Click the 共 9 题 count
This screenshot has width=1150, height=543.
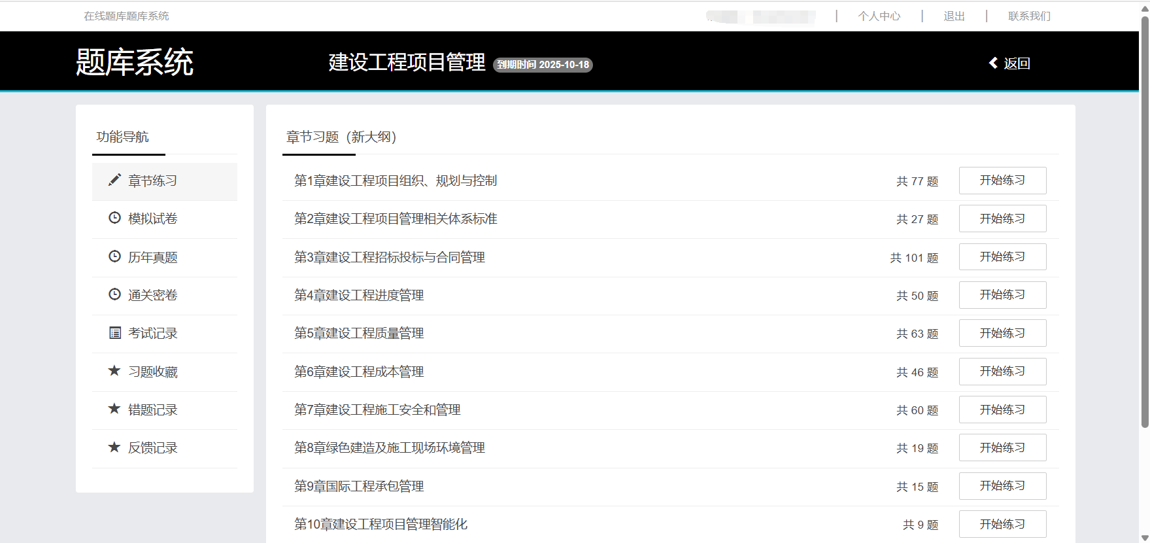(x=921, y=525)
